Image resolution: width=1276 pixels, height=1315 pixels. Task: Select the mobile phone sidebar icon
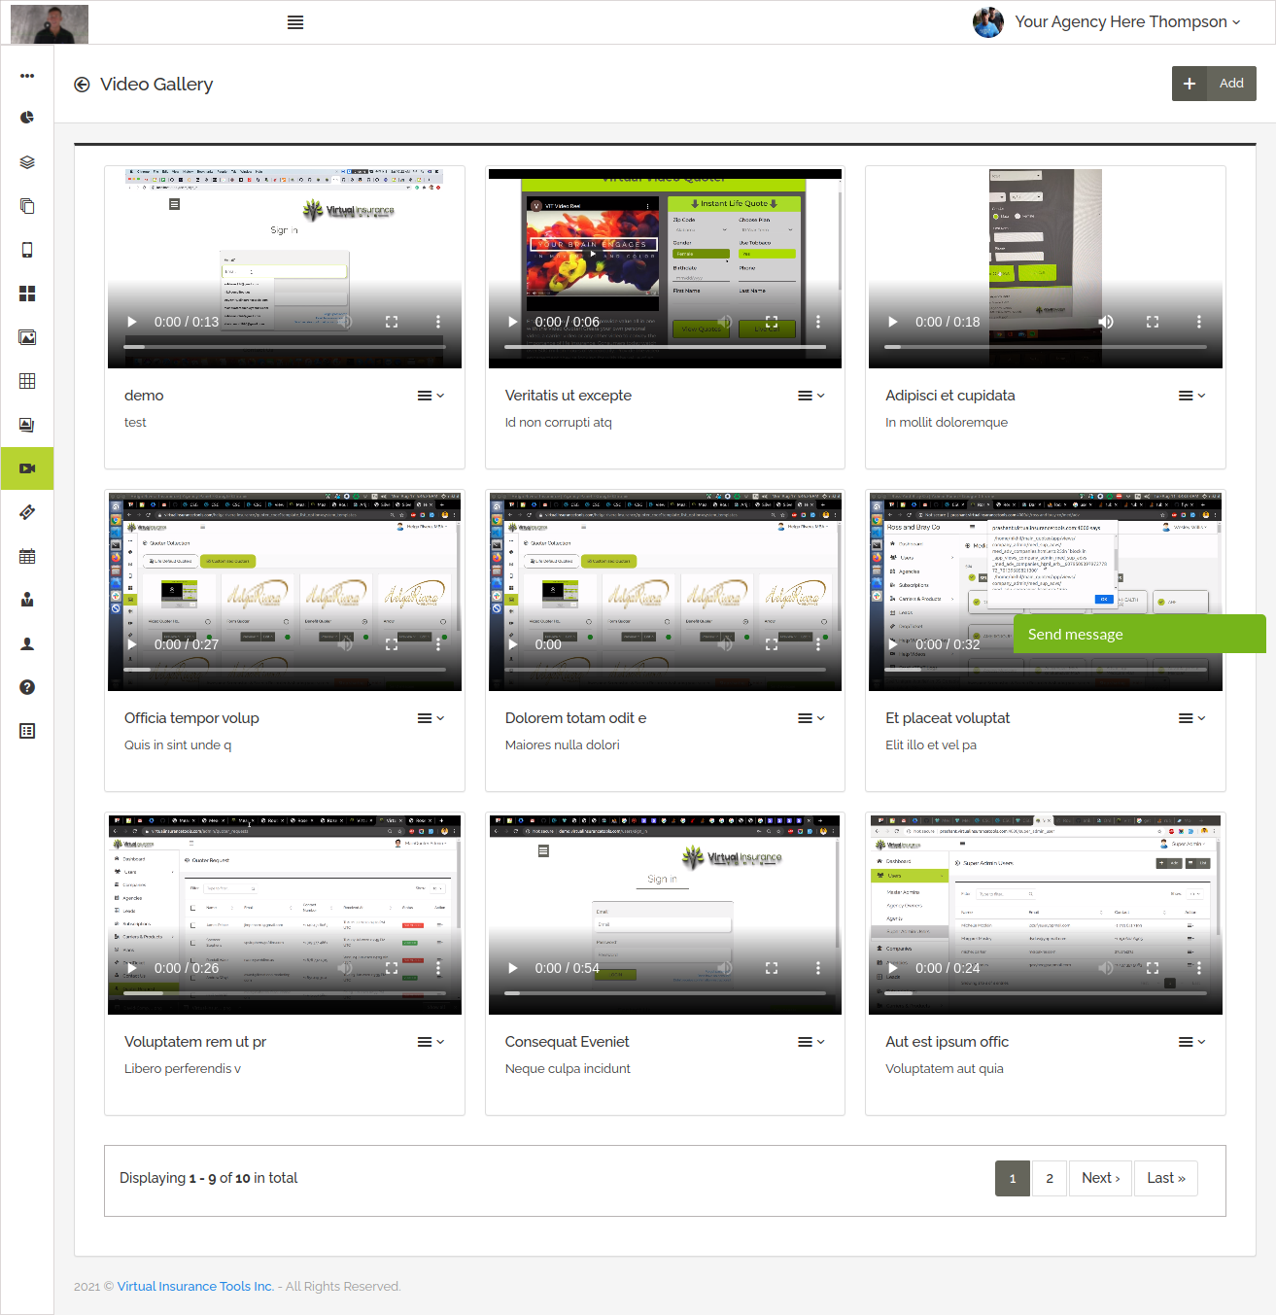(27, 250)
